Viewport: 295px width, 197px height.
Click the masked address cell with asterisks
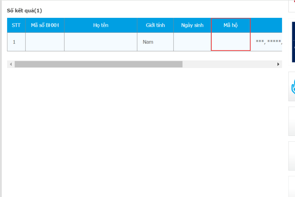(266, 42)
